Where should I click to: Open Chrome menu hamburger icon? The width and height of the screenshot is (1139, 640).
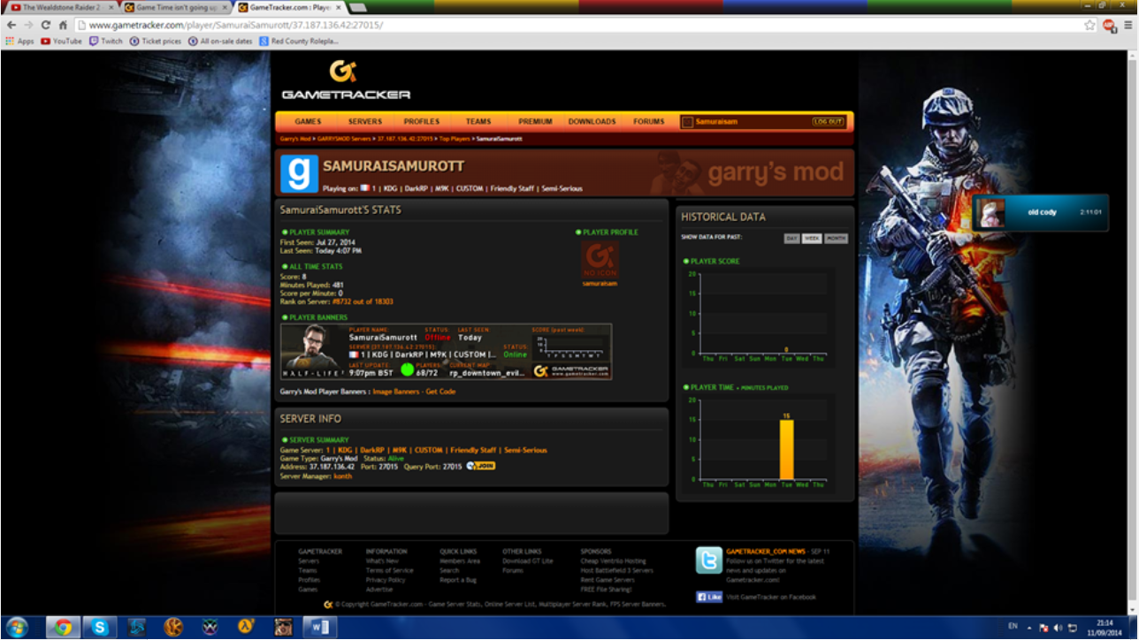tap(1128, 25)
